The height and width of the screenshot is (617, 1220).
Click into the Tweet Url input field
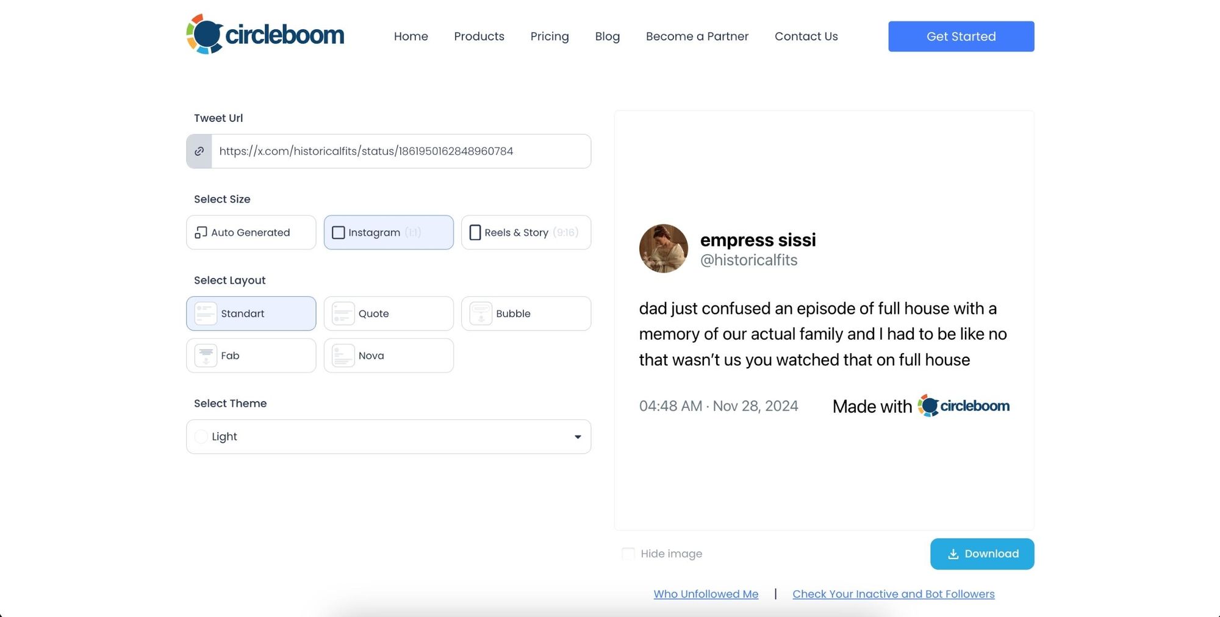click(x=401, y=151)
